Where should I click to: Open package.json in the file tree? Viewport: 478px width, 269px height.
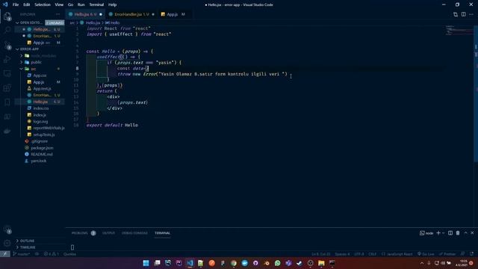pyautogui.click(x=42, y=148)
